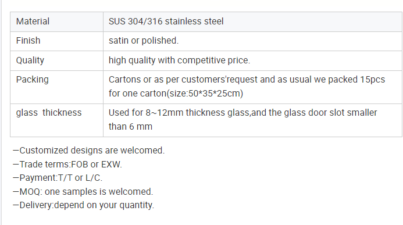The width and height of the screenshot is (403, 225).
Task: Click Delivery: depend on your quantity line
Action: click(x=84, y=205)
